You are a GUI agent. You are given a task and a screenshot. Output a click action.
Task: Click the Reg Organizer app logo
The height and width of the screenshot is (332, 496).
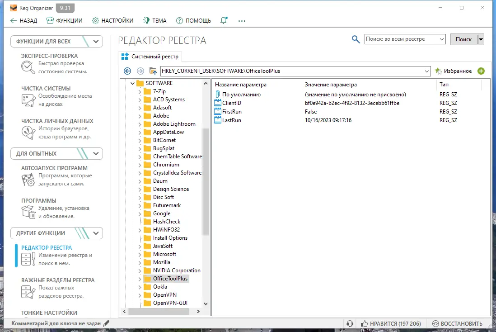pos(13,8)
